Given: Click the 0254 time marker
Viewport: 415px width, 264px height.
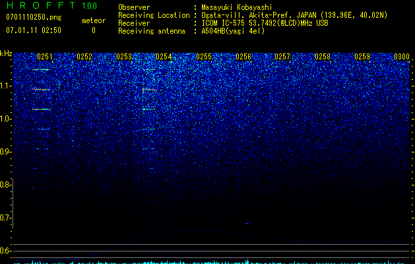Looking at the screenshot, I should pos(164,57).
